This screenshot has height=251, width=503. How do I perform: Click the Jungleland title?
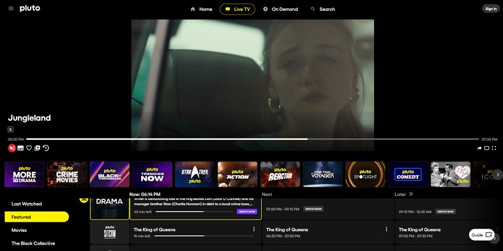click(29, 118)
